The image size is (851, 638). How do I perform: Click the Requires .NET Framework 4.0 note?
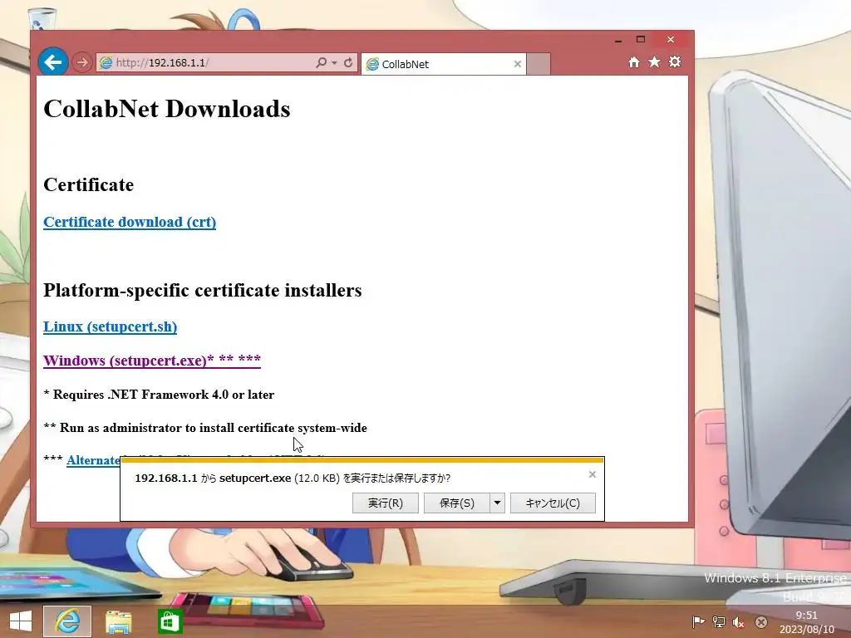159,395
